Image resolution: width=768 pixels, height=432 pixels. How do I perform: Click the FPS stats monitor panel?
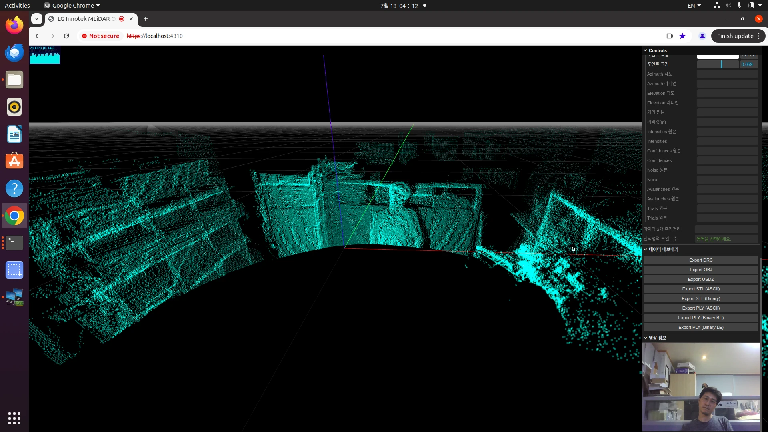45,54
